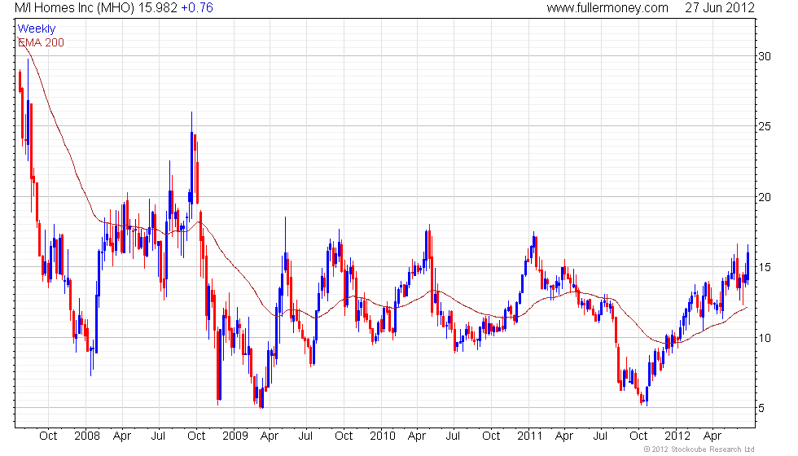The image size is (798, 456).
Task: Click the 30 price axis label
Action: pos(765,56)
